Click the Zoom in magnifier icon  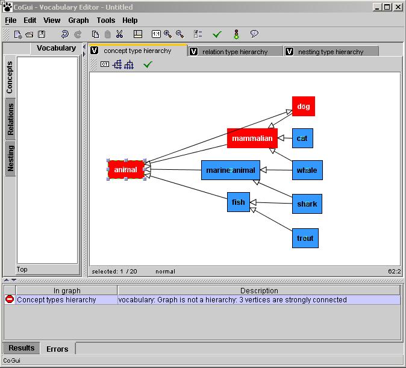click(x=168, y=34)
